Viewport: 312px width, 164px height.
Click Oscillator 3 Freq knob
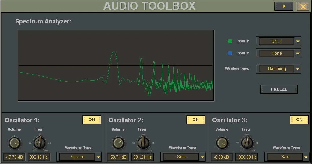pyautogui.click(x=247, y=142)
